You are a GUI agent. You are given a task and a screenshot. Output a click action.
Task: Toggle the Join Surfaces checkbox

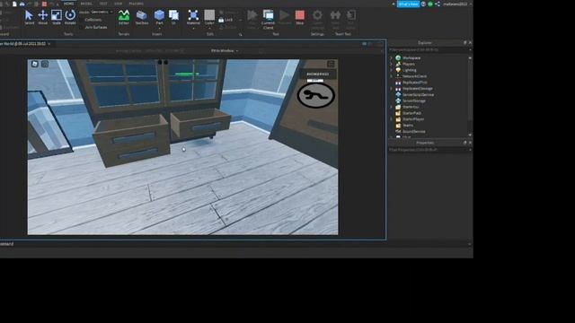pos(82,27)
